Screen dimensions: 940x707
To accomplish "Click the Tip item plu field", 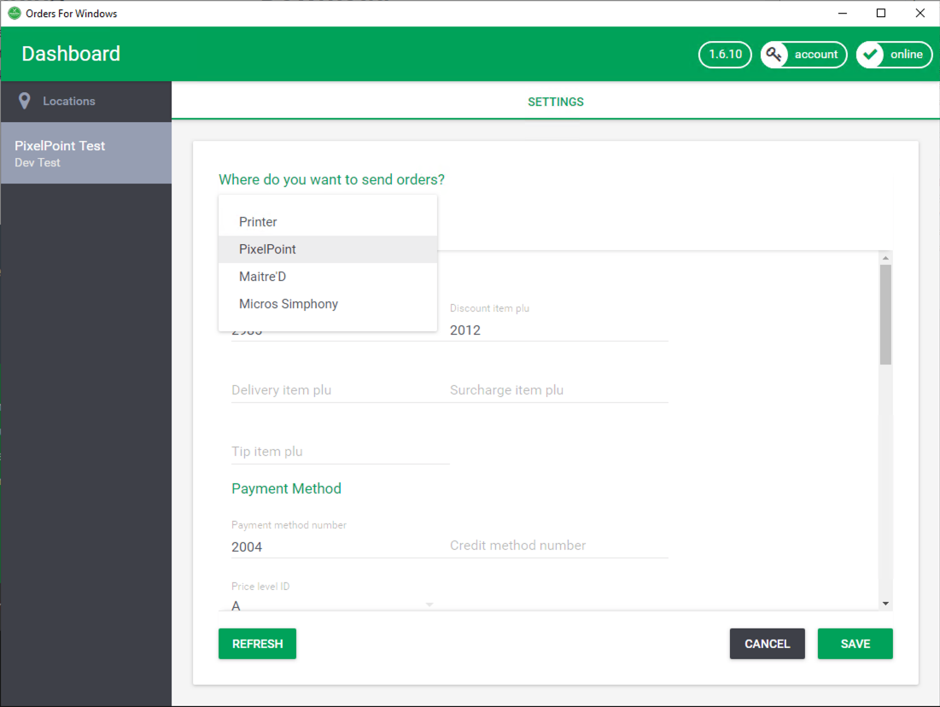I will (x=340, y=452).
